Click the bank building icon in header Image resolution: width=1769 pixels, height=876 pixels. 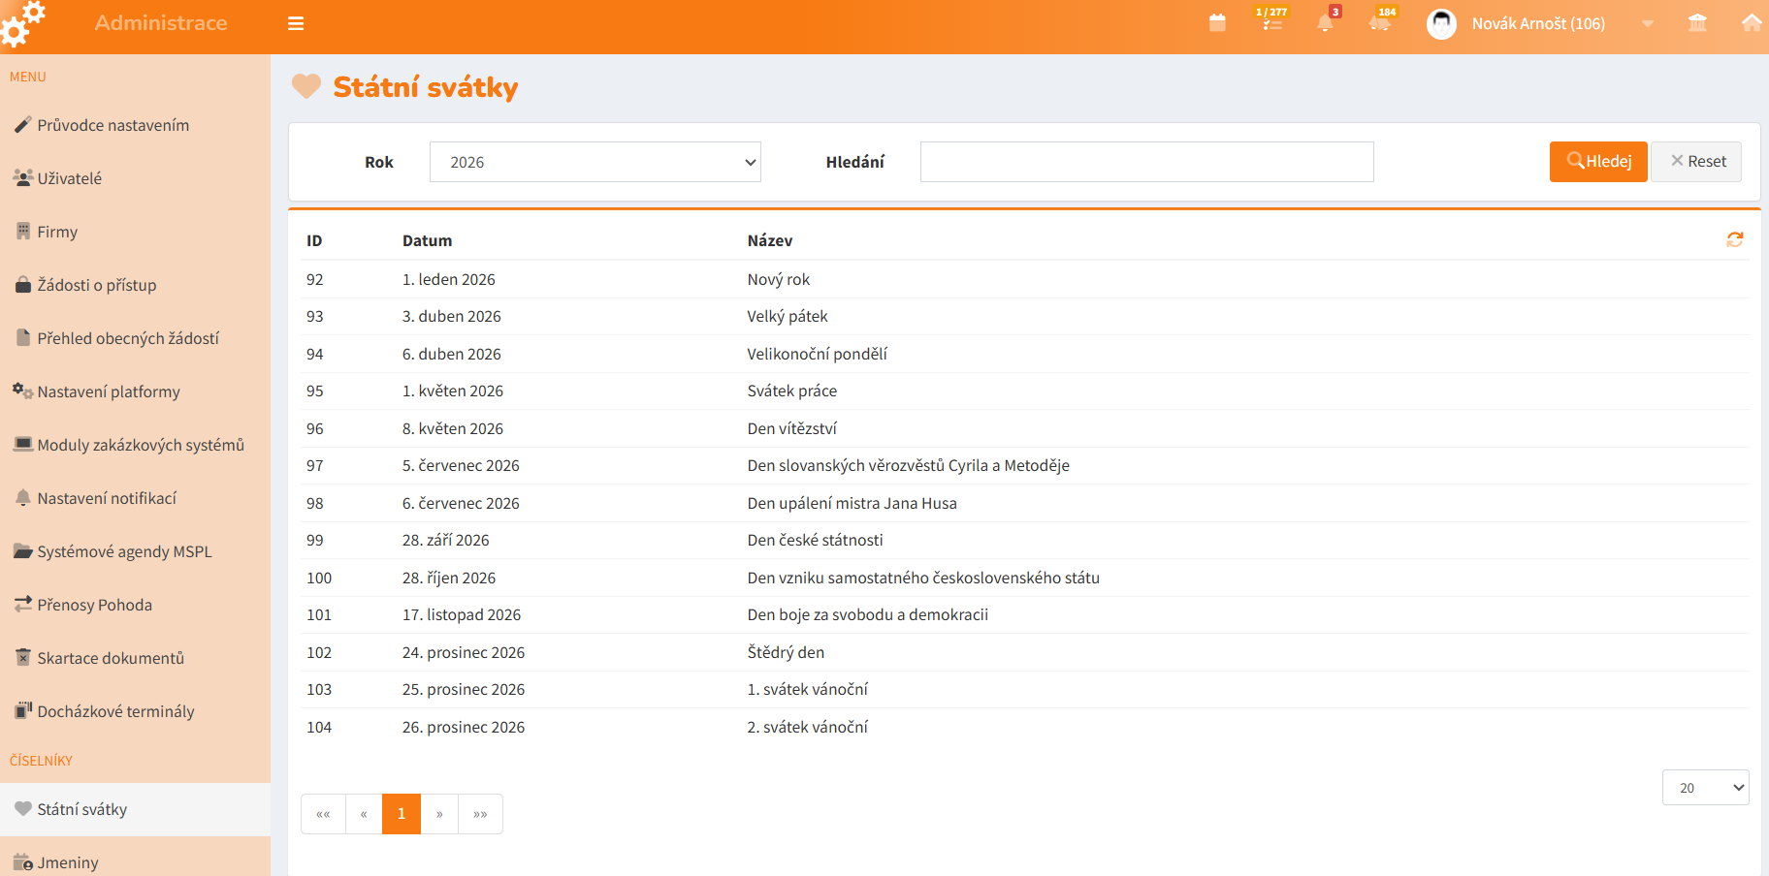point(1697,23)
